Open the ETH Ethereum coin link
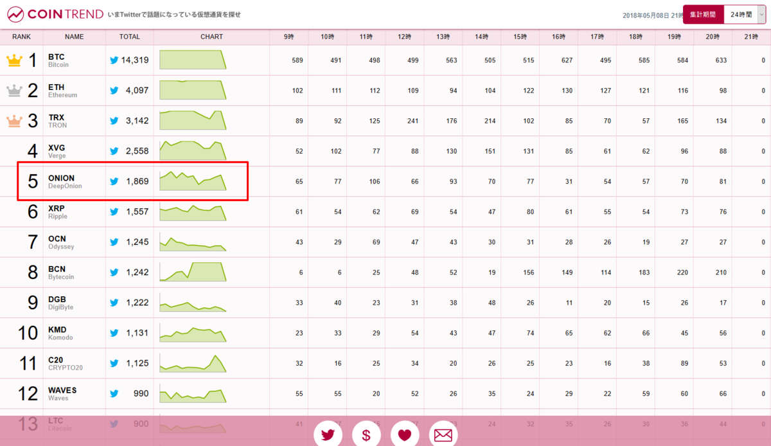 click(x=62, y=91)
